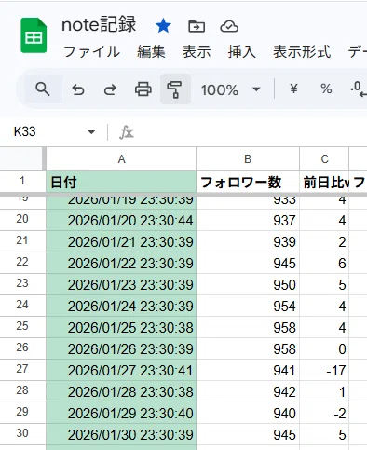This screenshot has width=367, height=450.
Task: Check cloud save status icon
Action: (x=229, y=26)
